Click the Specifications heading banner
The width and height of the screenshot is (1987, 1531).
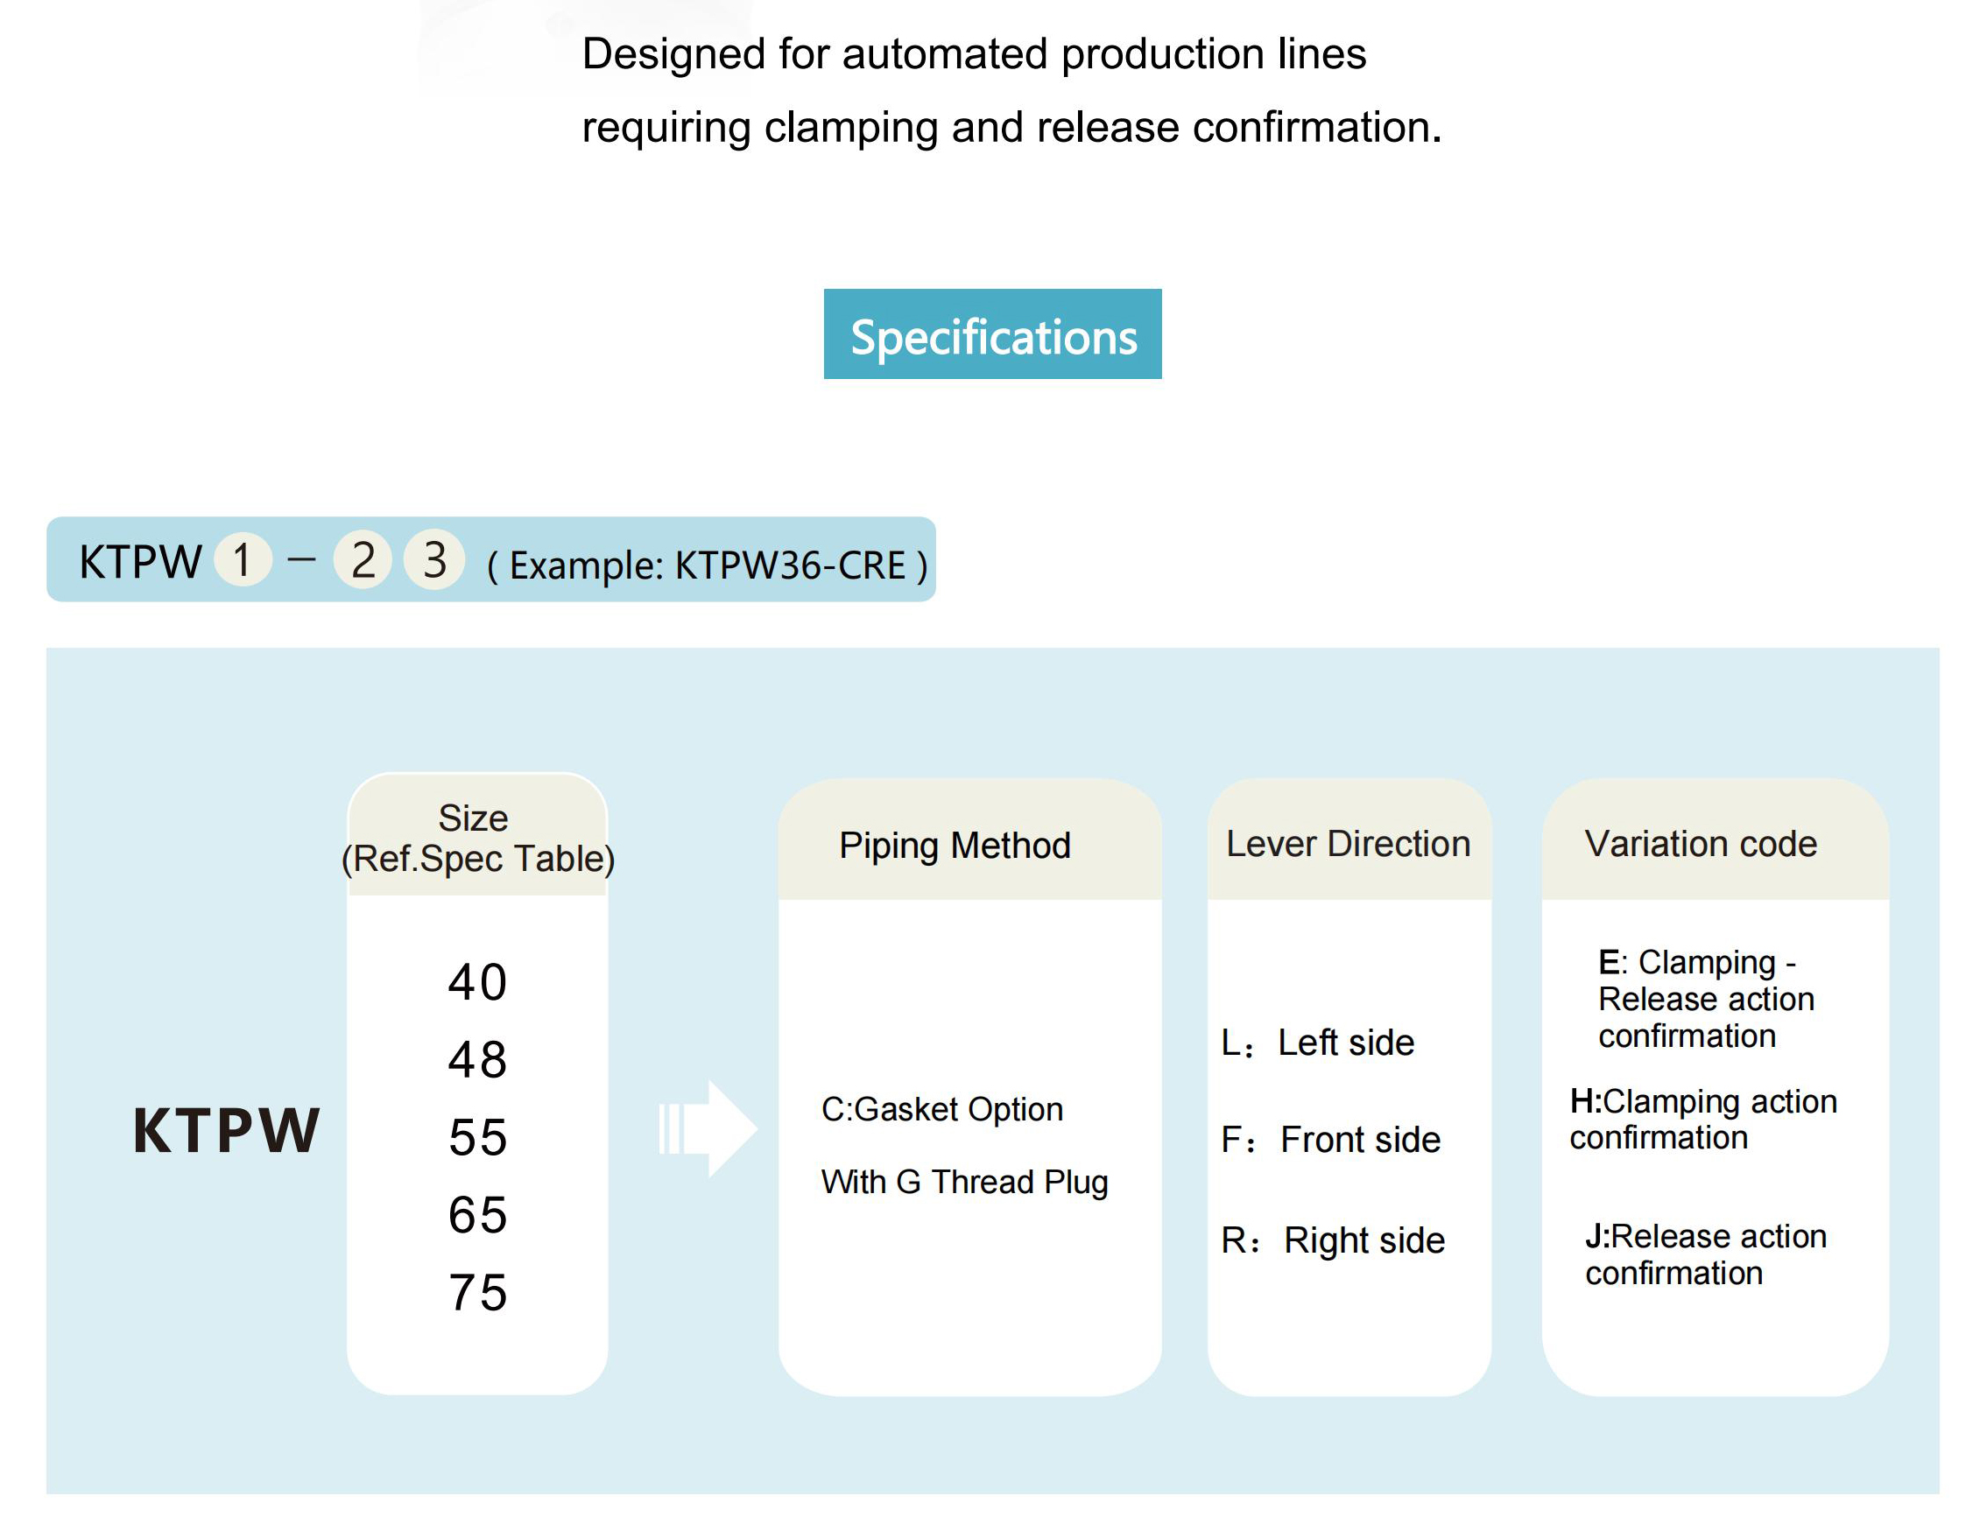point(992,334)
